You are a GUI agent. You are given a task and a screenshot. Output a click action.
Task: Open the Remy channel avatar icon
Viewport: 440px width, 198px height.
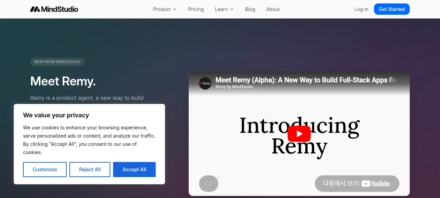coord(205,83)
